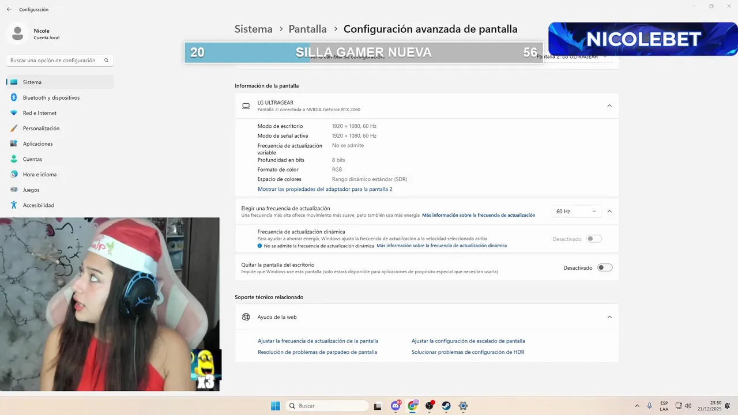Click the apps grid icon beside Aplicaciones

14,144
